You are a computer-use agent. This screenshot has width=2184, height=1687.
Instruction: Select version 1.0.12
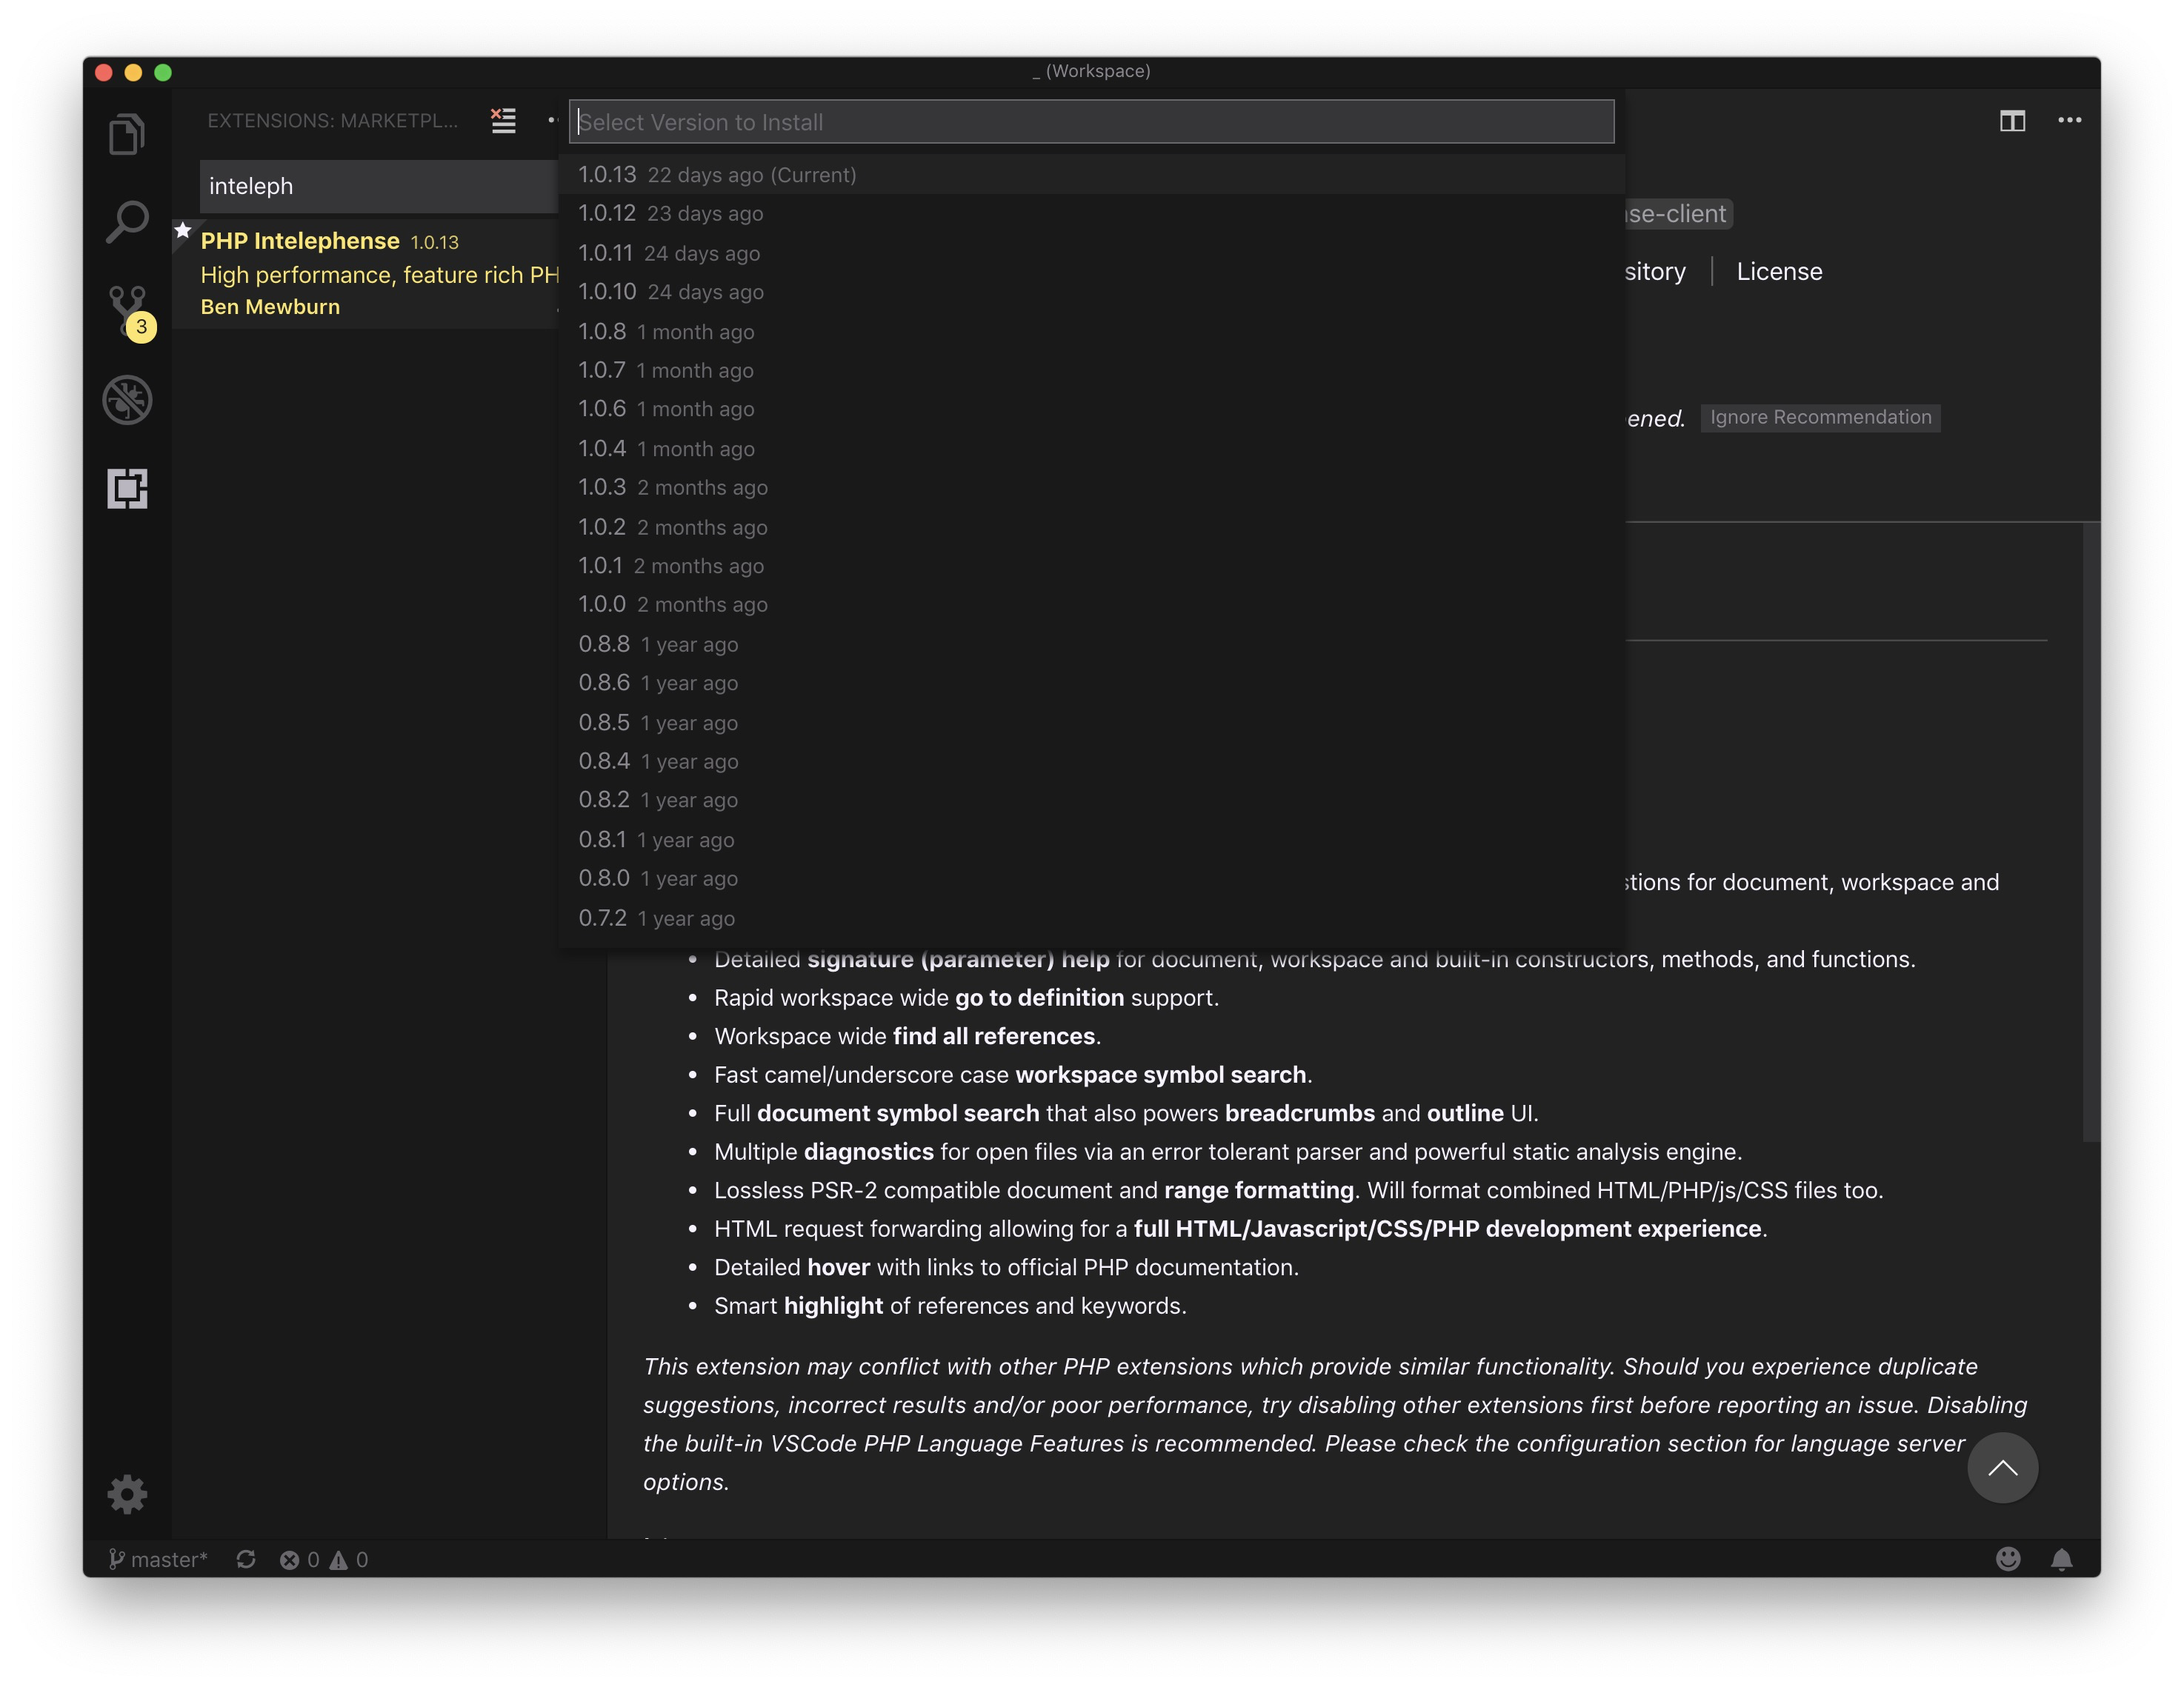click(1091, 214)
